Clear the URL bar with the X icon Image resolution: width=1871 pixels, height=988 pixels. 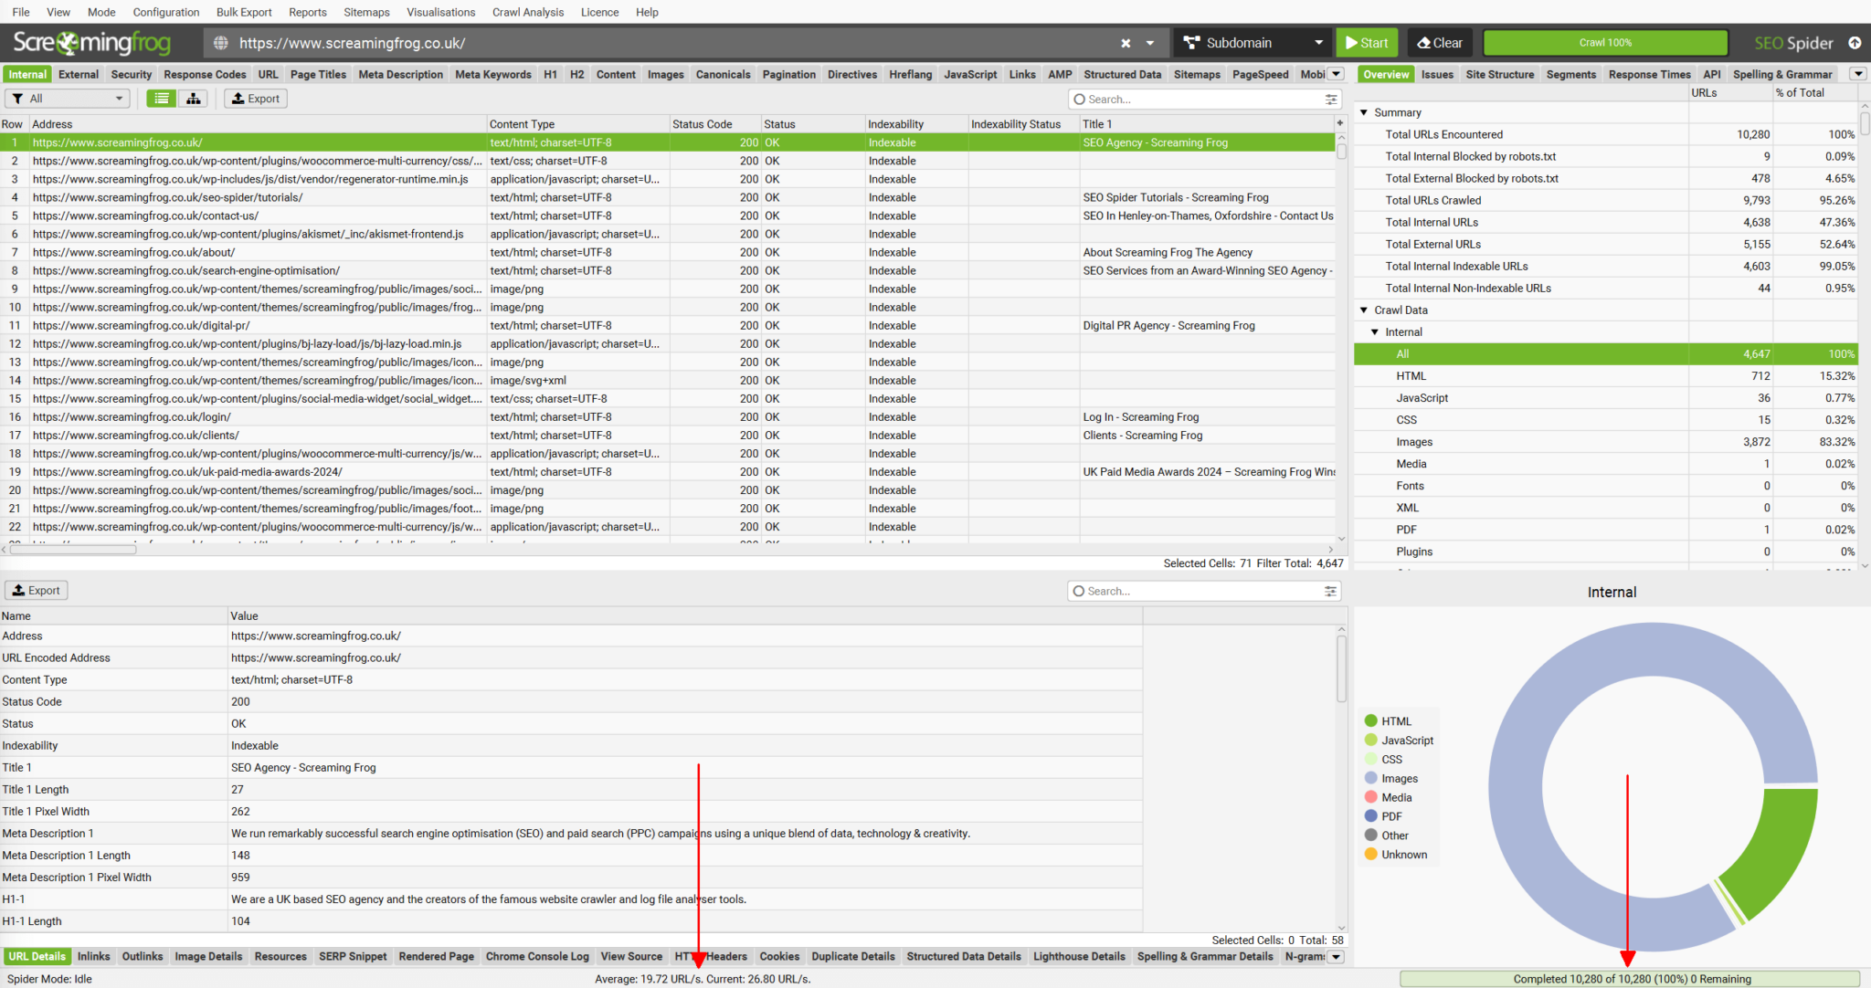(1126, 43)
